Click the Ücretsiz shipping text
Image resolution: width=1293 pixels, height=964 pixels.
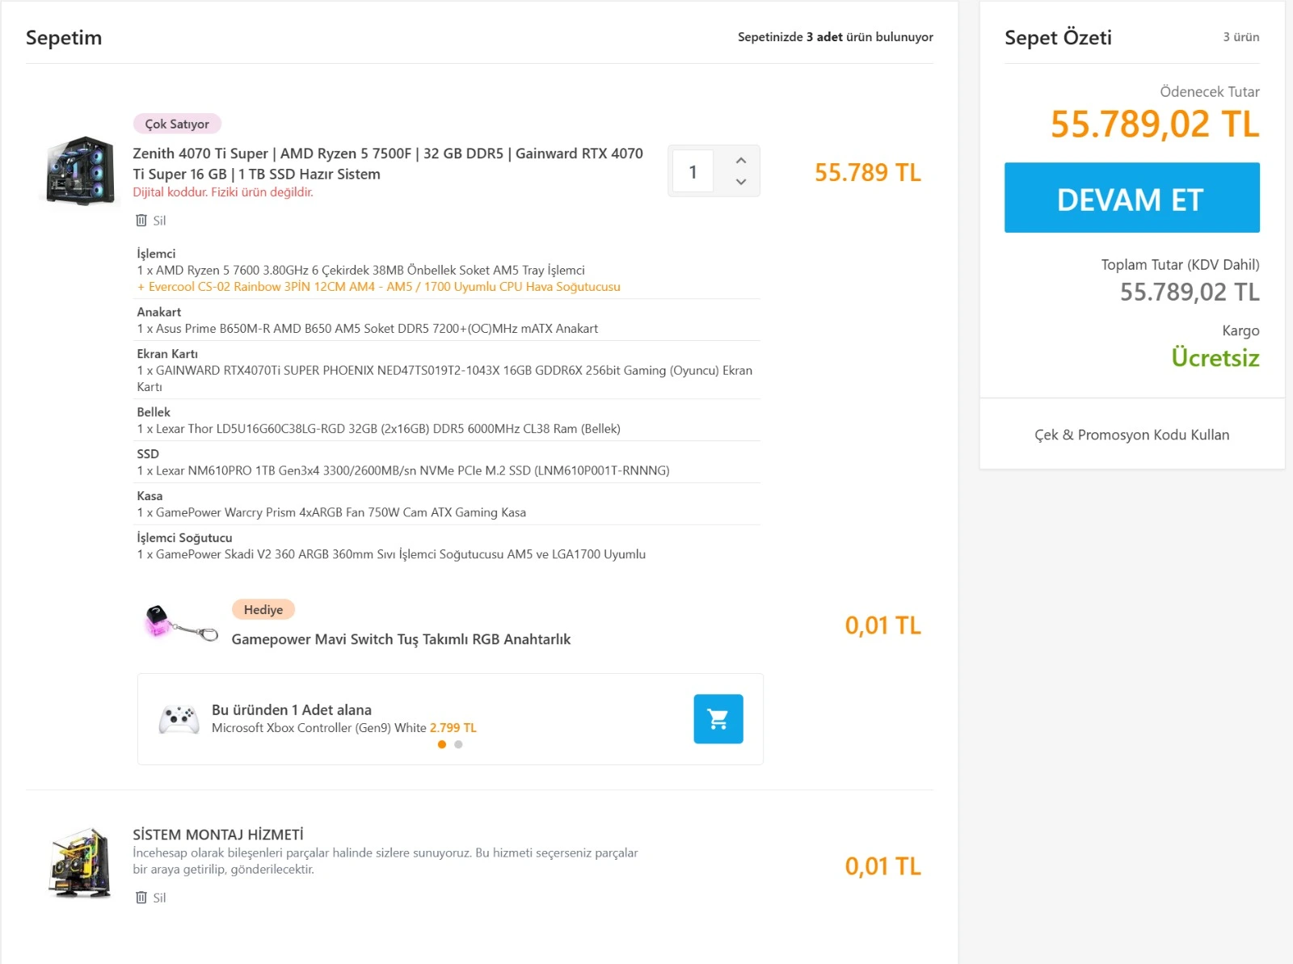pyautogui.click(x=1215, y=358)
